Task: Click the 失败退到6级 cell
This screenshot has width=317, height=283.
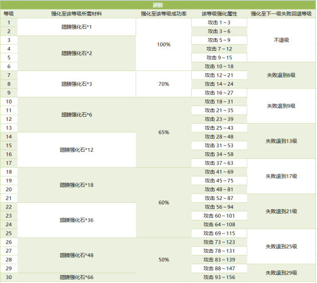Action: (x=281, y=75)
